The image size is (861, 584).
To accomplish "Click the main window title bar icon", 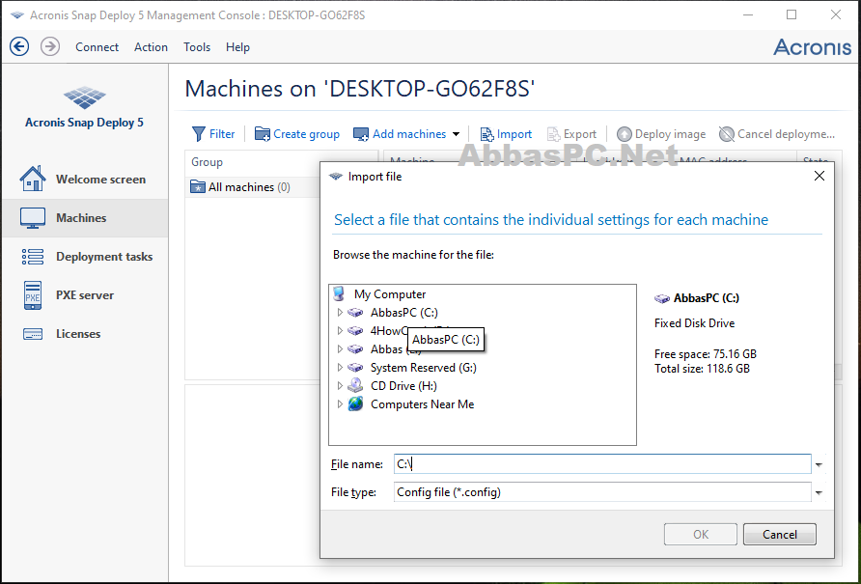I will (16, 14).
